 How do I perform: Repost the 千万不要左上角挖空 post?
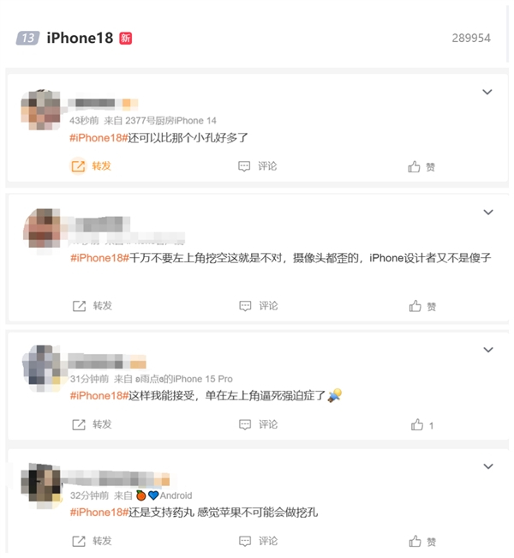coord(93,306)
